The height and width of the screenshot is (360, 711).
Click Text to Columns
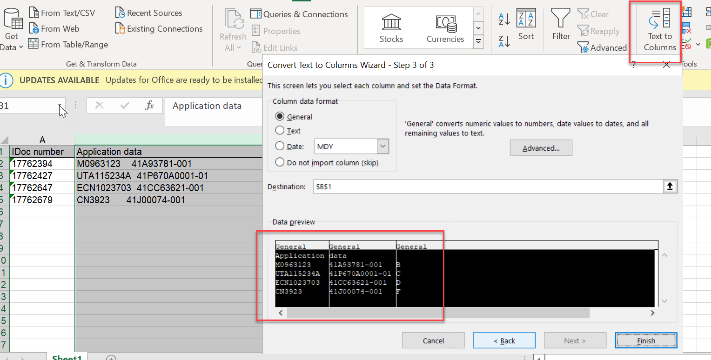660,29
